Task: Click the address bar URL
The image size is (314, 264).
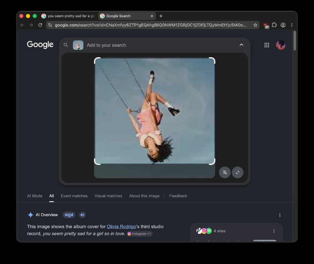Action: [x=150, y=25]
